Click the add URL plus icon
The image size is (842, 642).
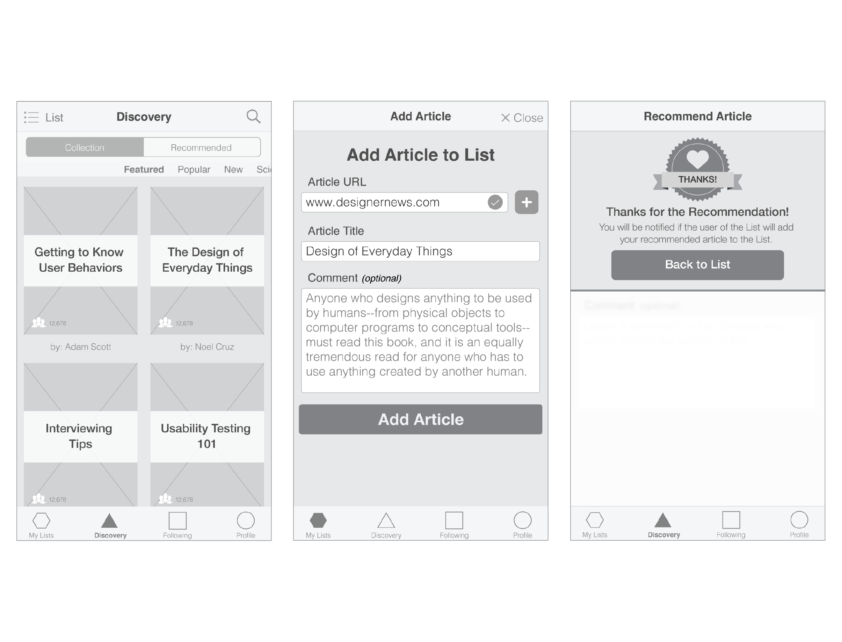coord(526,202)
